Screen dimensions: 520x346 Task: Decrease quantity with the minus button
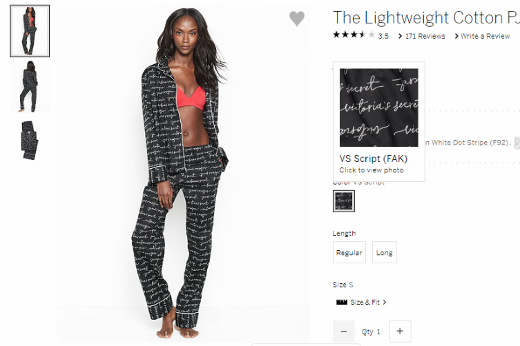click(x=344, y=331)
